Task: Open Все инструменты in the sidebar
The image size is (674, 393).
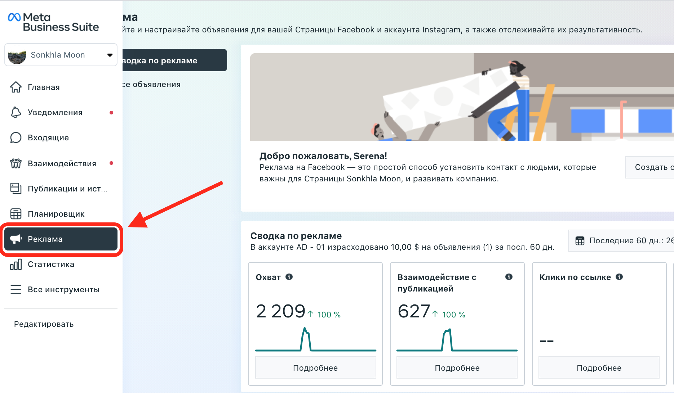Action: (x=61, y=289)
